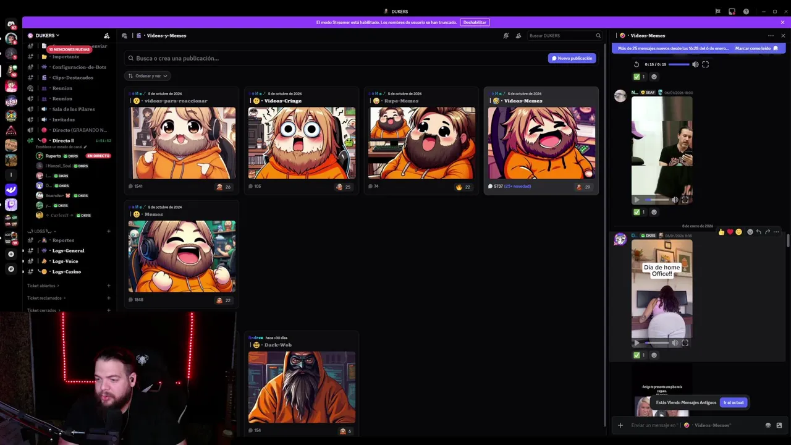
Task: Click the plus attachment icon in the message box
Action: tap(620, 425)
